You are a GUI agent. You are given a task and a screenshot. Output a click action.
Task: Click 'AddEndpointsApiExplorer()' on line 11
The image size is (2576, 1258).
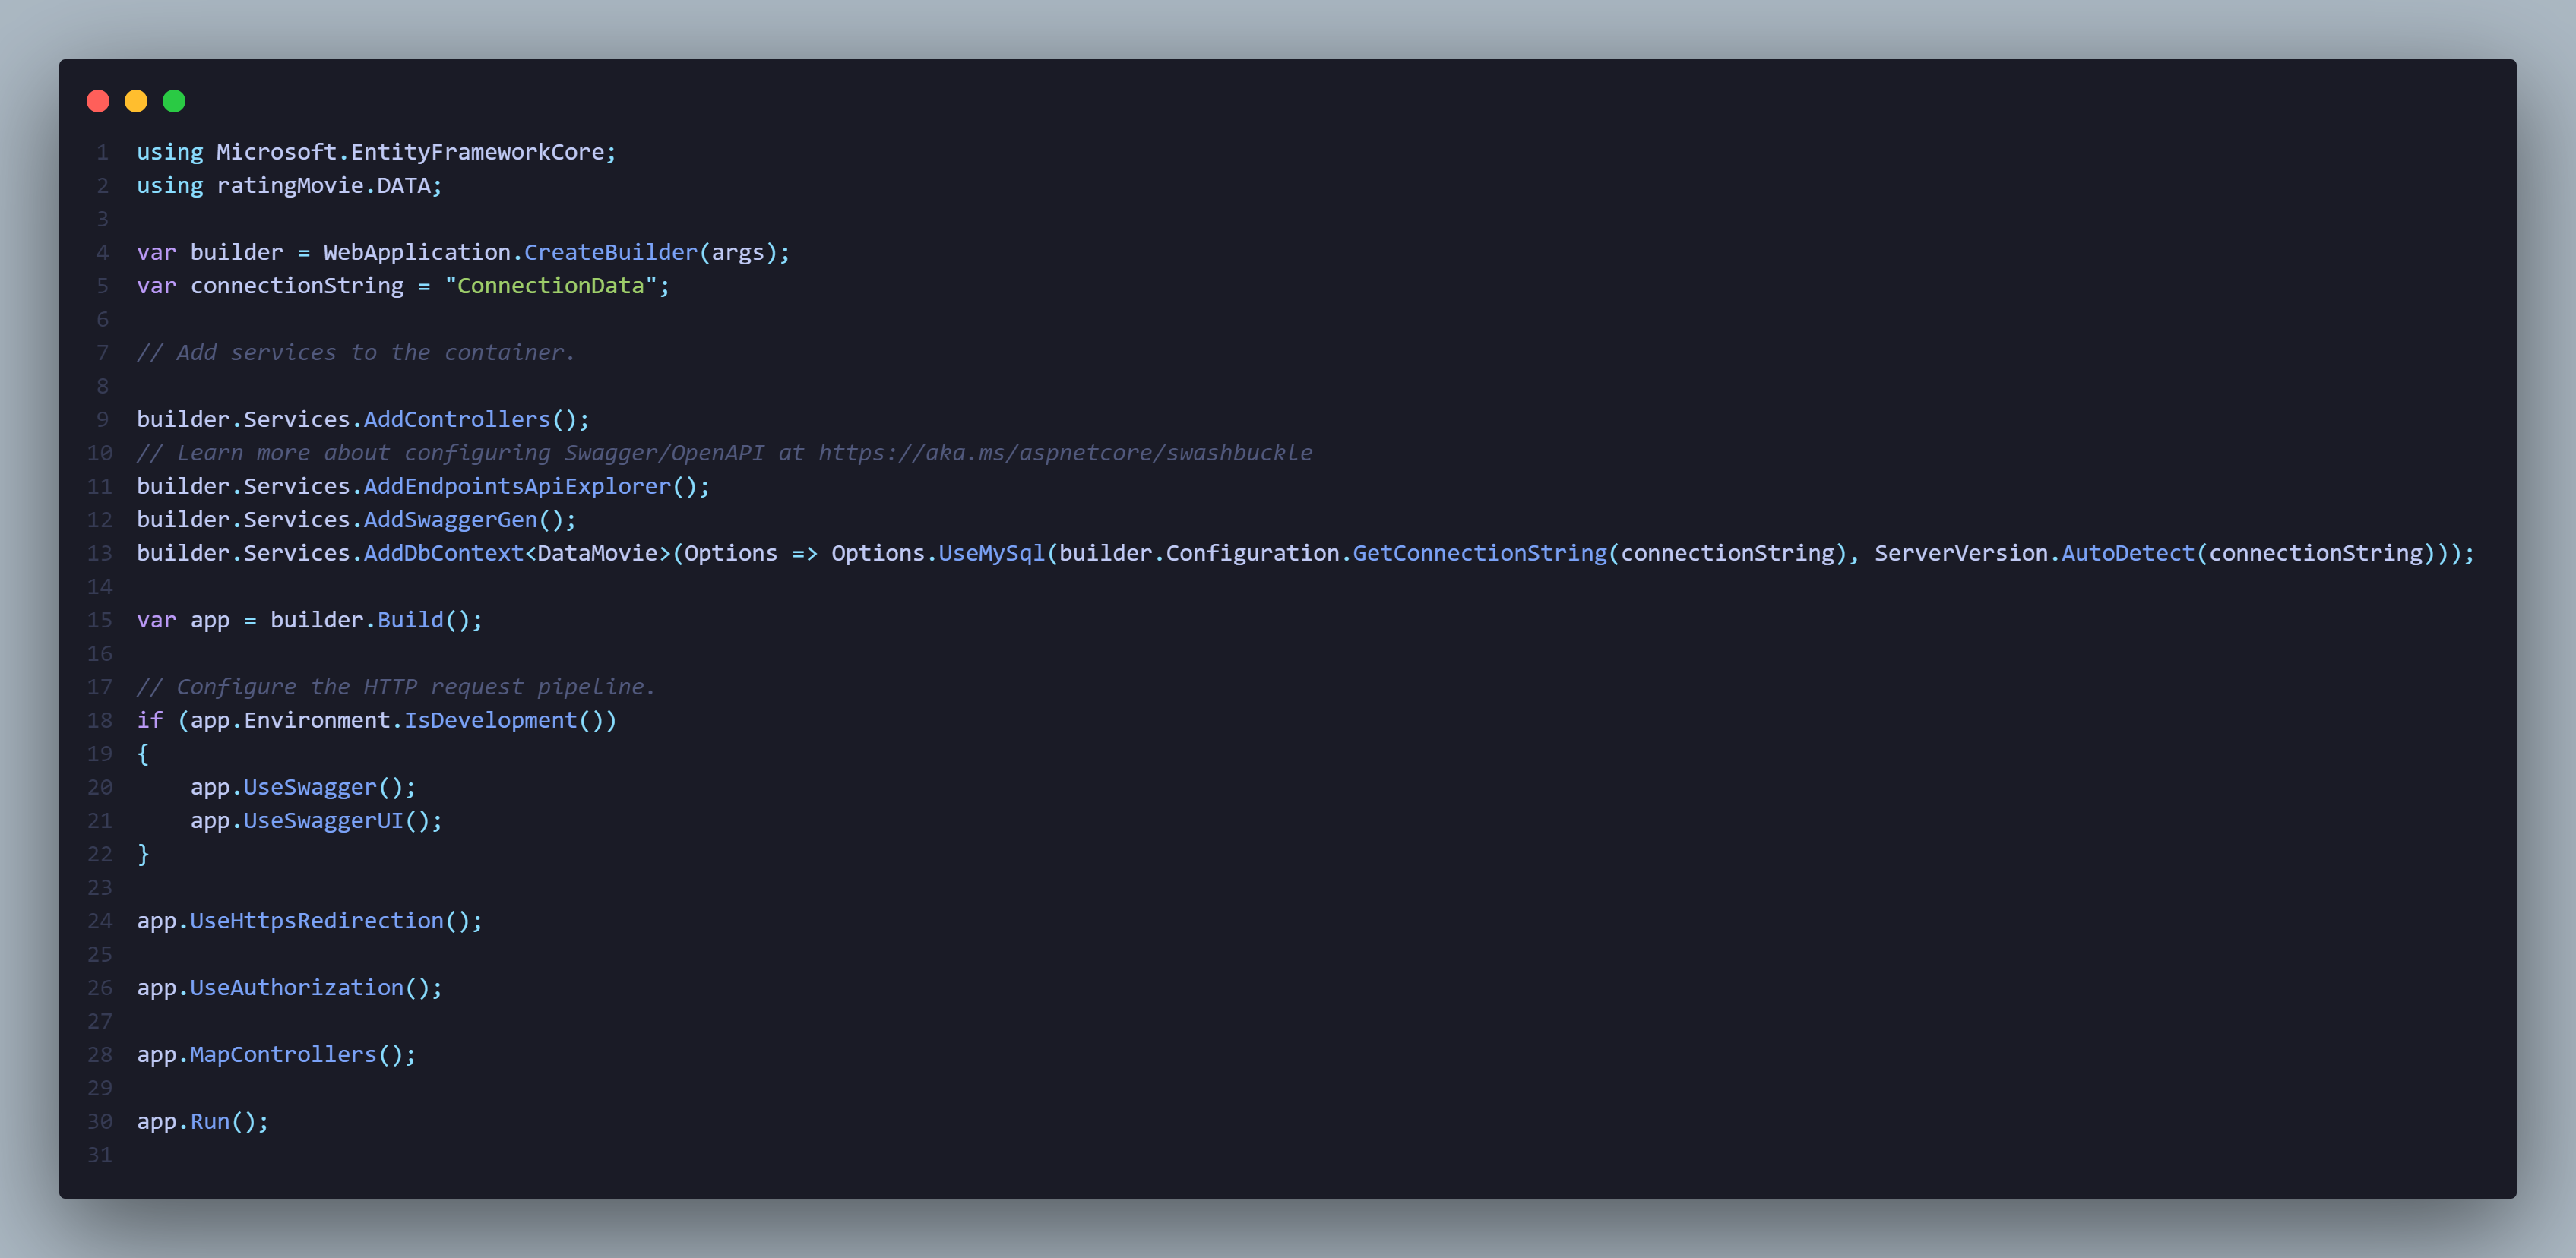coord(530,487)
